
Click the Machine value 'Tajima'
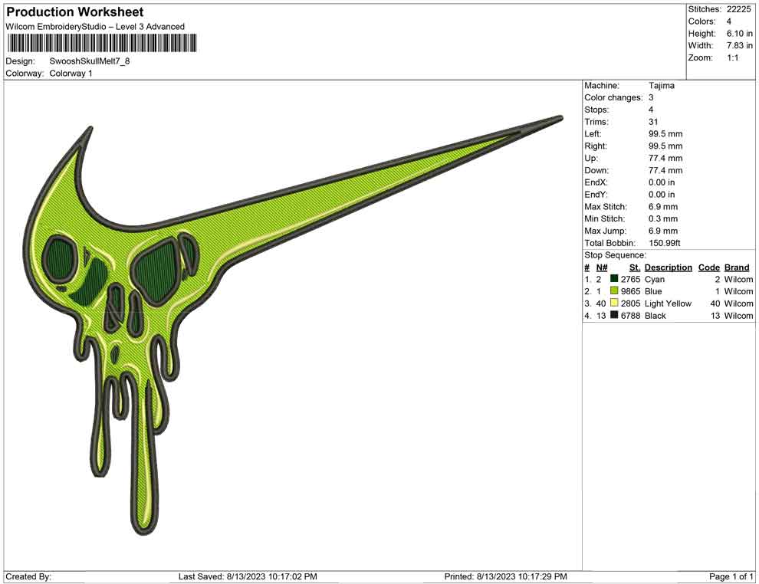(661, 85)
